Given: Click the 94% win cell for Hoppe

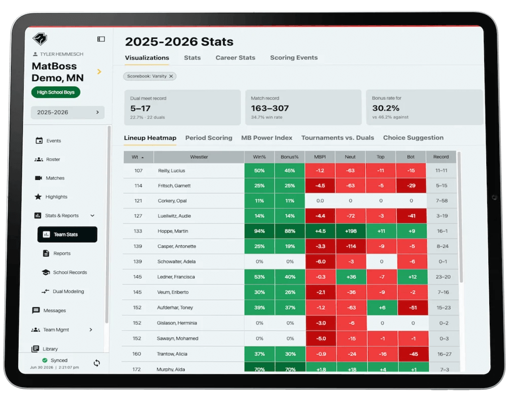Looking at the screenshot, I should click(259, 231).
